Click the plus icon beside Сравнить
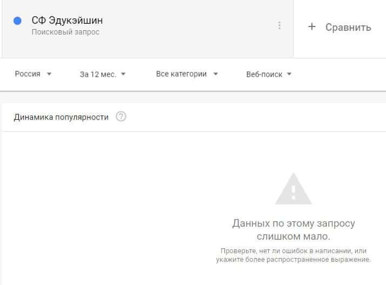386x285 pixels. click(311, 26)
